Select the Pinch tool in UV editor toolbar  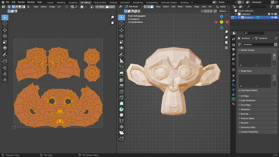(5, 80)
